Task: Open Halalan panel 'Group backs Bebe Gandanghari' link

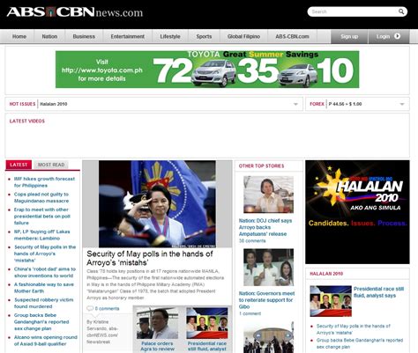Action: click(360, 343)
